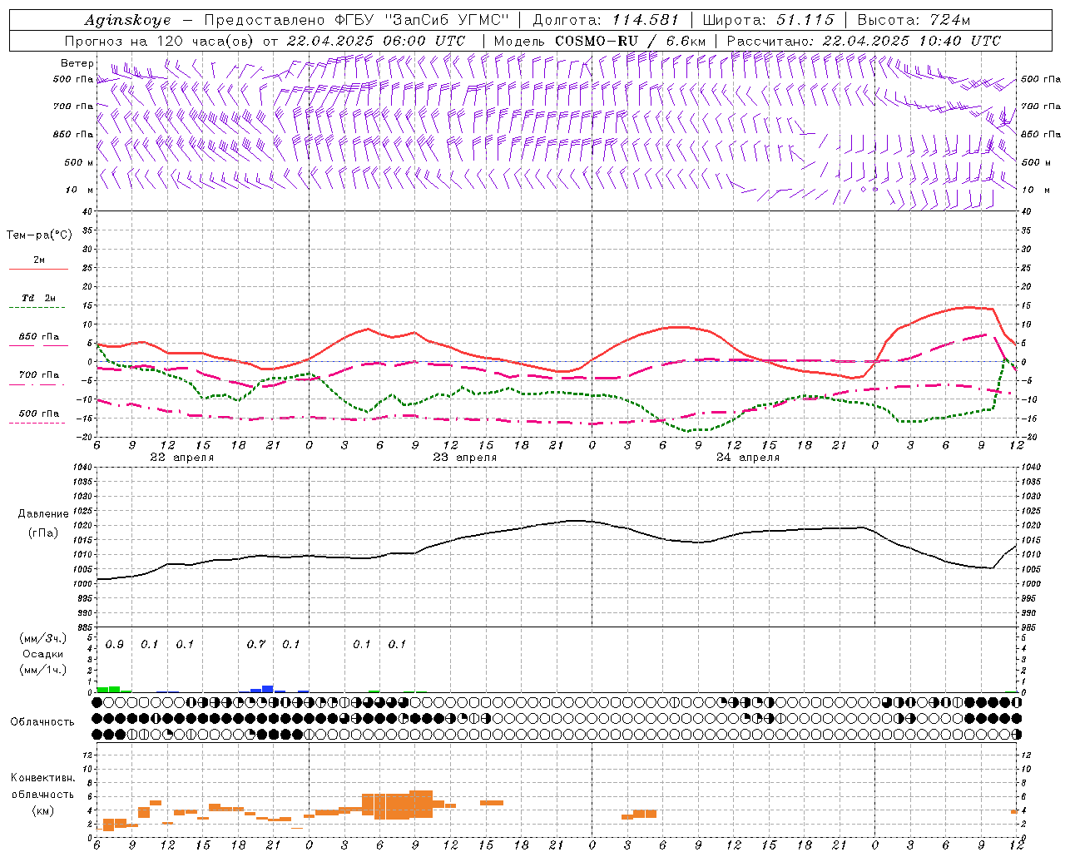Click the Давление pressure panel title
The height and width of the screenshot is (852, 1065).
tap(43, 514)
